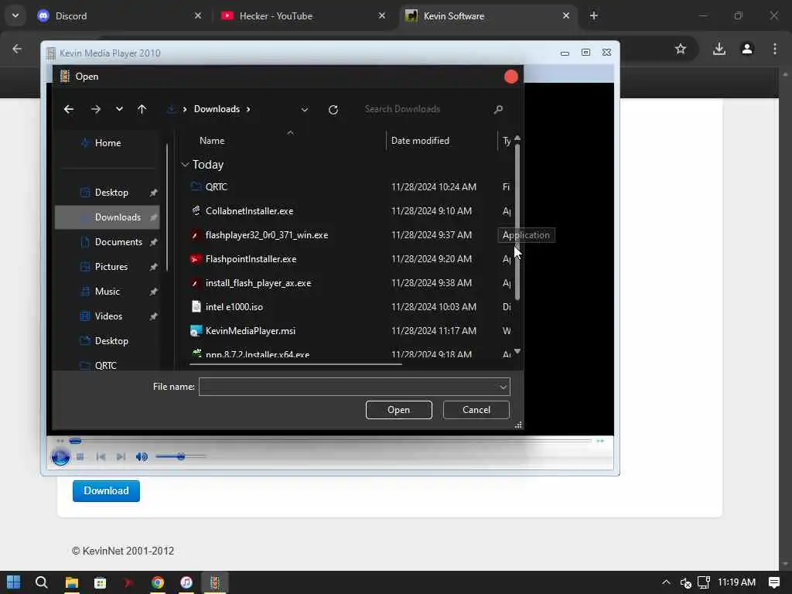
Task: Close the Discord tab
Action: pos(198,16)
